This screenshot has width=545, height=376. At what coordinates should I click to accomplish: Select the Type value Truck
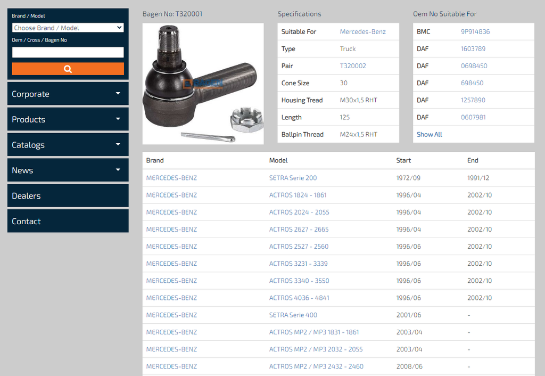click(348, 48)
